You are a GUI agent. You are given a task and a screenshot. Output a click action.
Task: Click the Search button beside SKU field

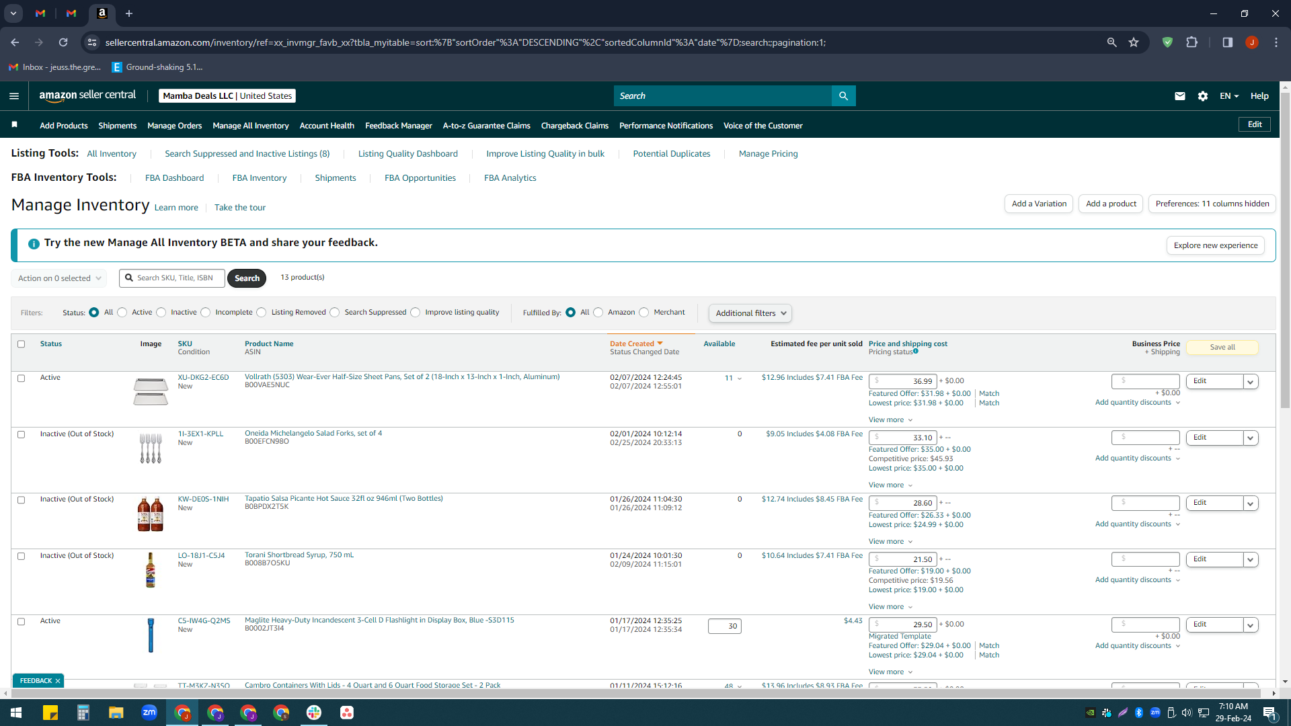click(247, 278)
